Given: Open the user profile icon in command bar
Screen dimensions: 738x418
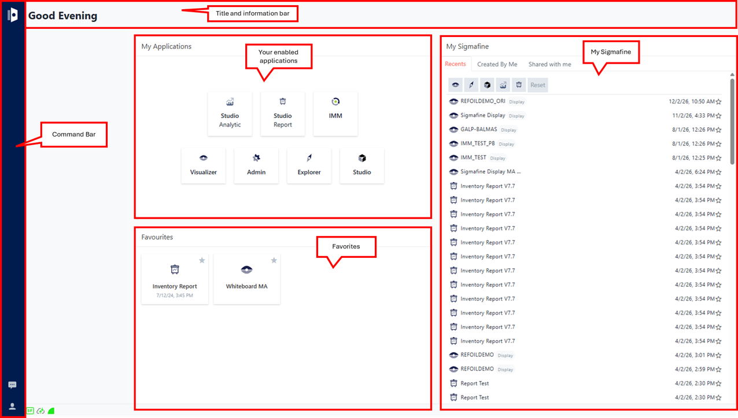Looking at the screenshot, I should (x=12, y=406).
